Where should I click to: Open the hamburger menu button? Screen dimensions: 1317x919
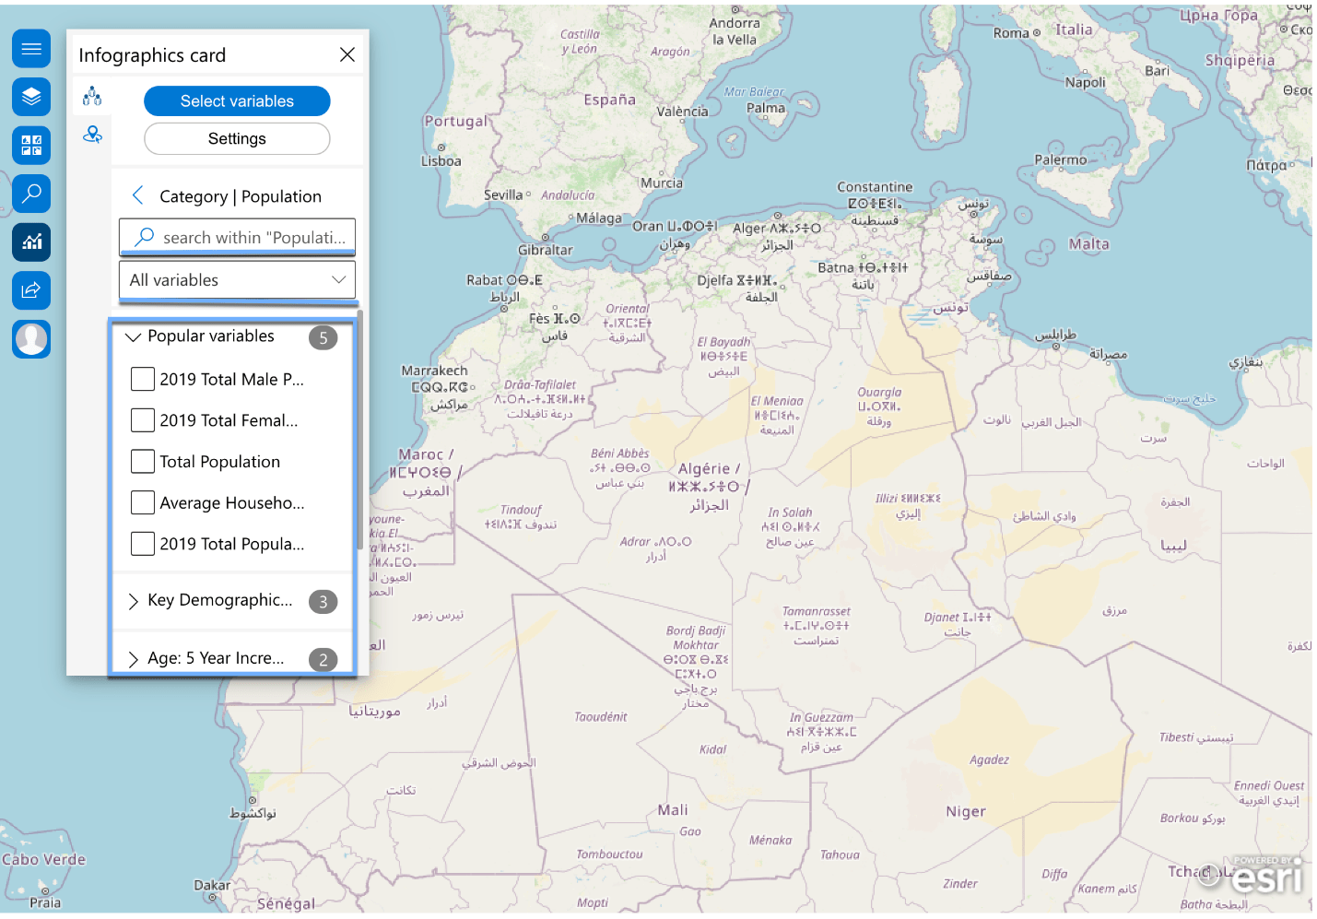[x=31, y=49]
